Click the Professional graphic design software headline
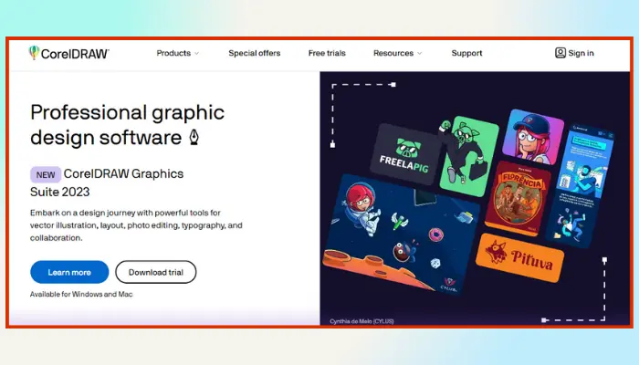This screenshot has width=639, height=365. (127, 125)
